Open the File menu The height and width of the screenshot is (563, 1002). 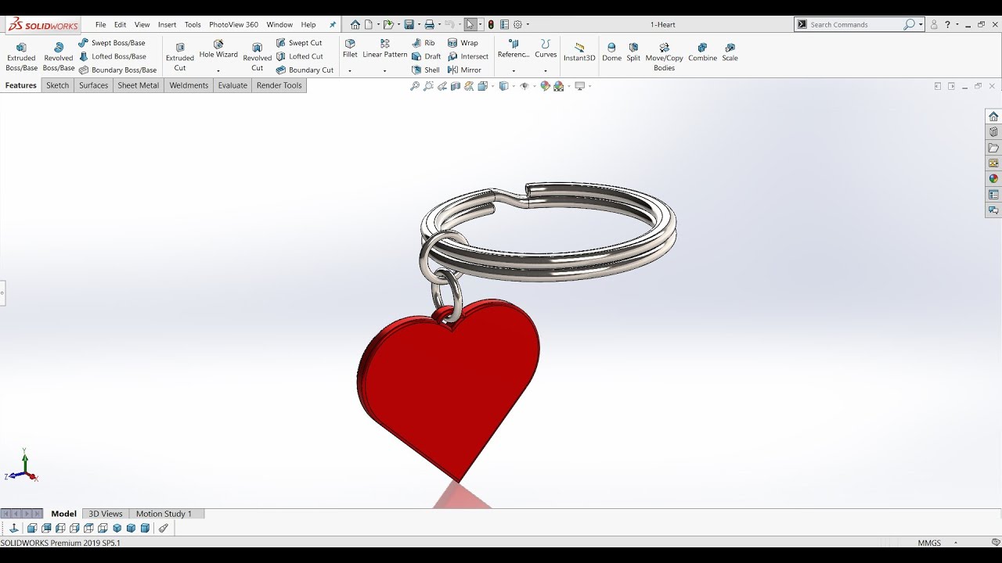101,25
